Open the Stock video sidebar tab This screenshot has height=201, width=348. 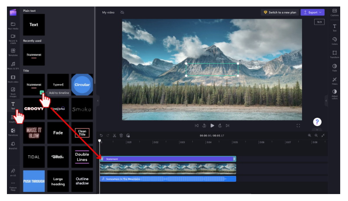(x=13, y=79)
